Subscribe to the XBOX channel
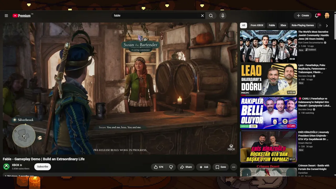Image resolution: width=336 pixels, height=189 pixels. coord(43,167)
